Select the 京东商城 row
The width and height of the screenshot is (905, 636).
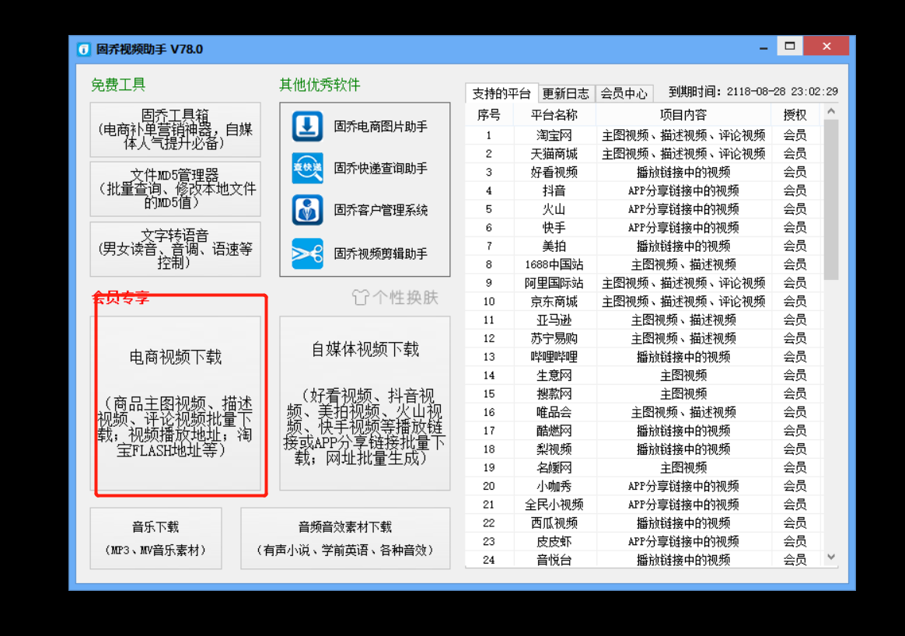tap(644, 301)
